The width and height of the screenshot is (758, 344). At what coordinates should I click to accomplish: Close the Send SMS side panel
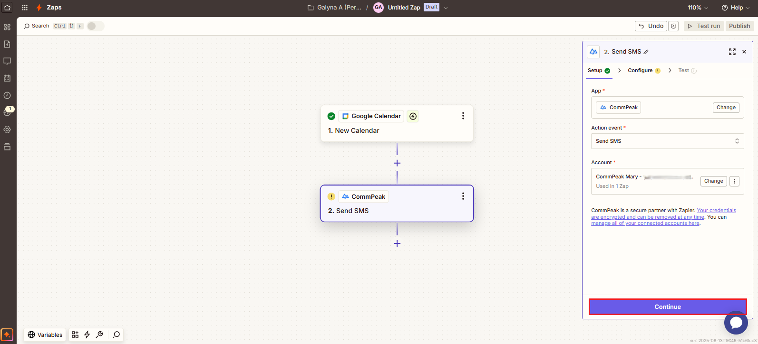(x=744, y=52)
